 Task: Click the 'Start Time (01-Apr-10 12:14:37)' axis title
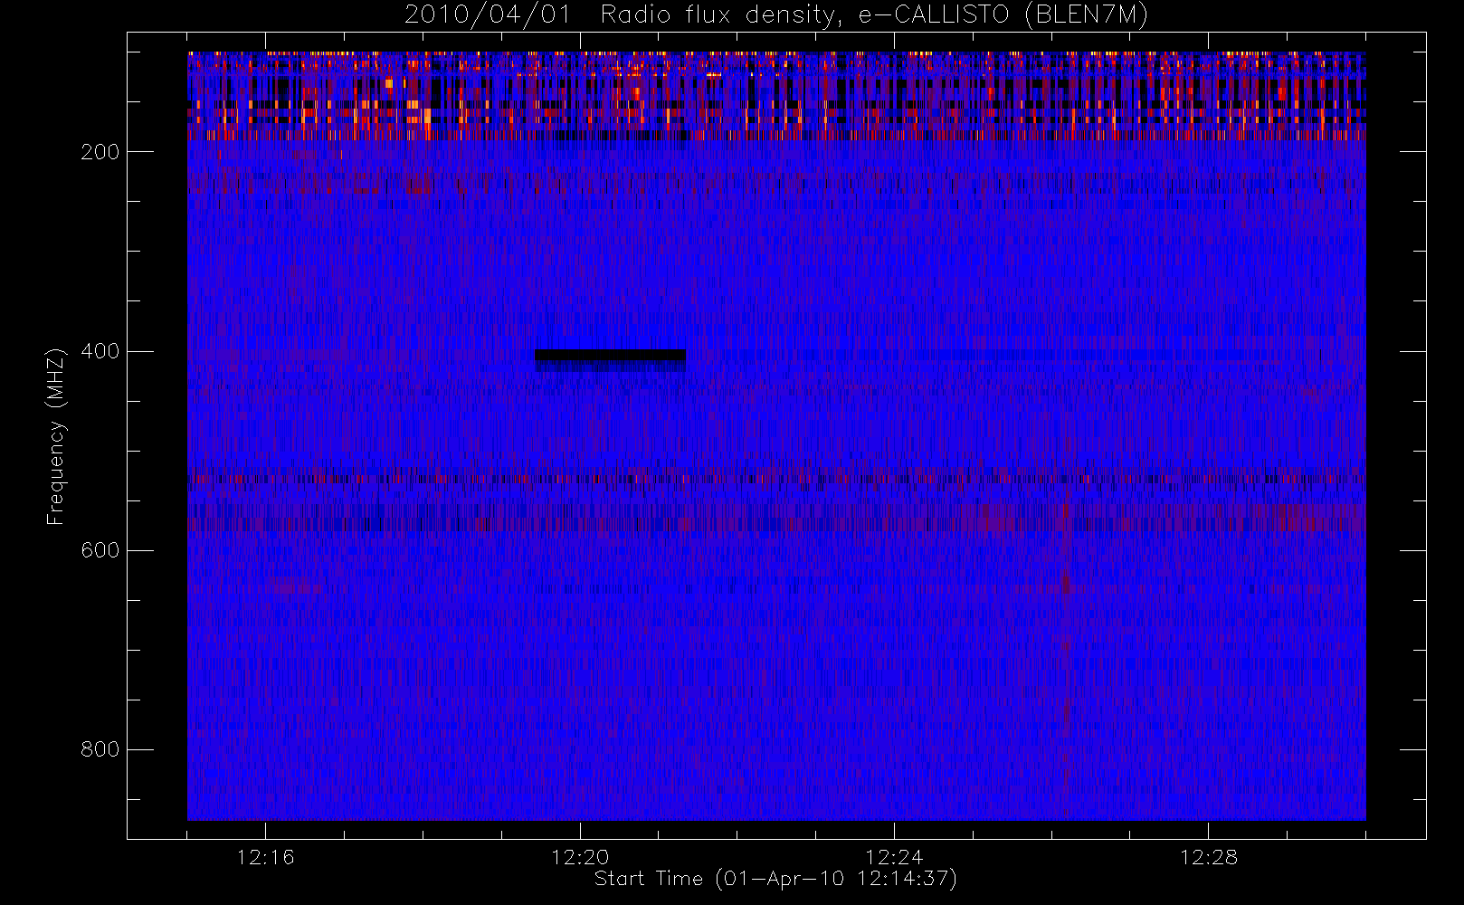775,879
